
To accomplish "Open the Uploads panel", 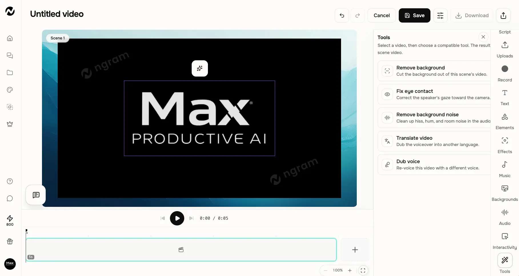I will [505, 49].
